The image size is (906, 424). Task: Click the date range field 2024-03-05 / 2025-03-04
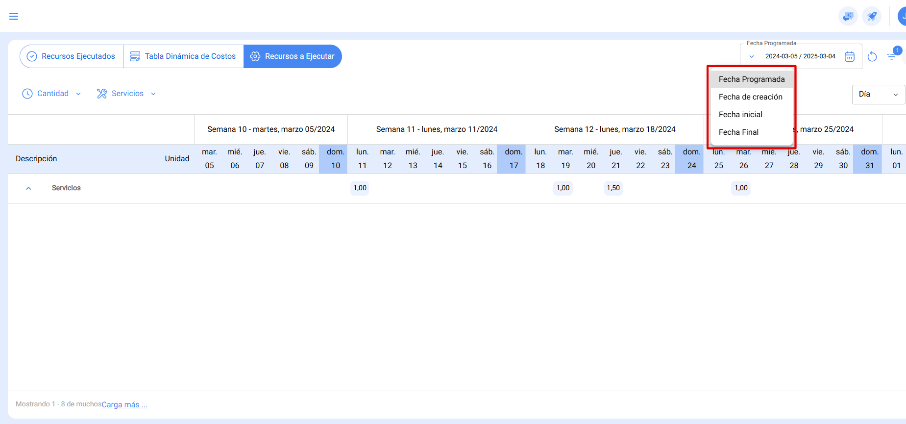[800, 56]
